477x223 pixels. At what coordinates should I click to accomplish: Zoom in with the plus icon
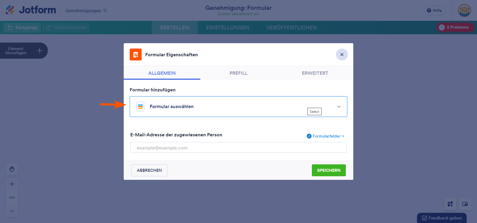[12, 184]
